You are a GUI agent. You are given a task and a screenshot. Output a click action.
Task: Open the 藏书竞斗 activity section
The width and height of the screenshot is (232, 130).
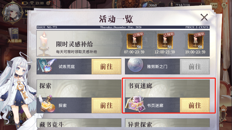coord(79,123)
